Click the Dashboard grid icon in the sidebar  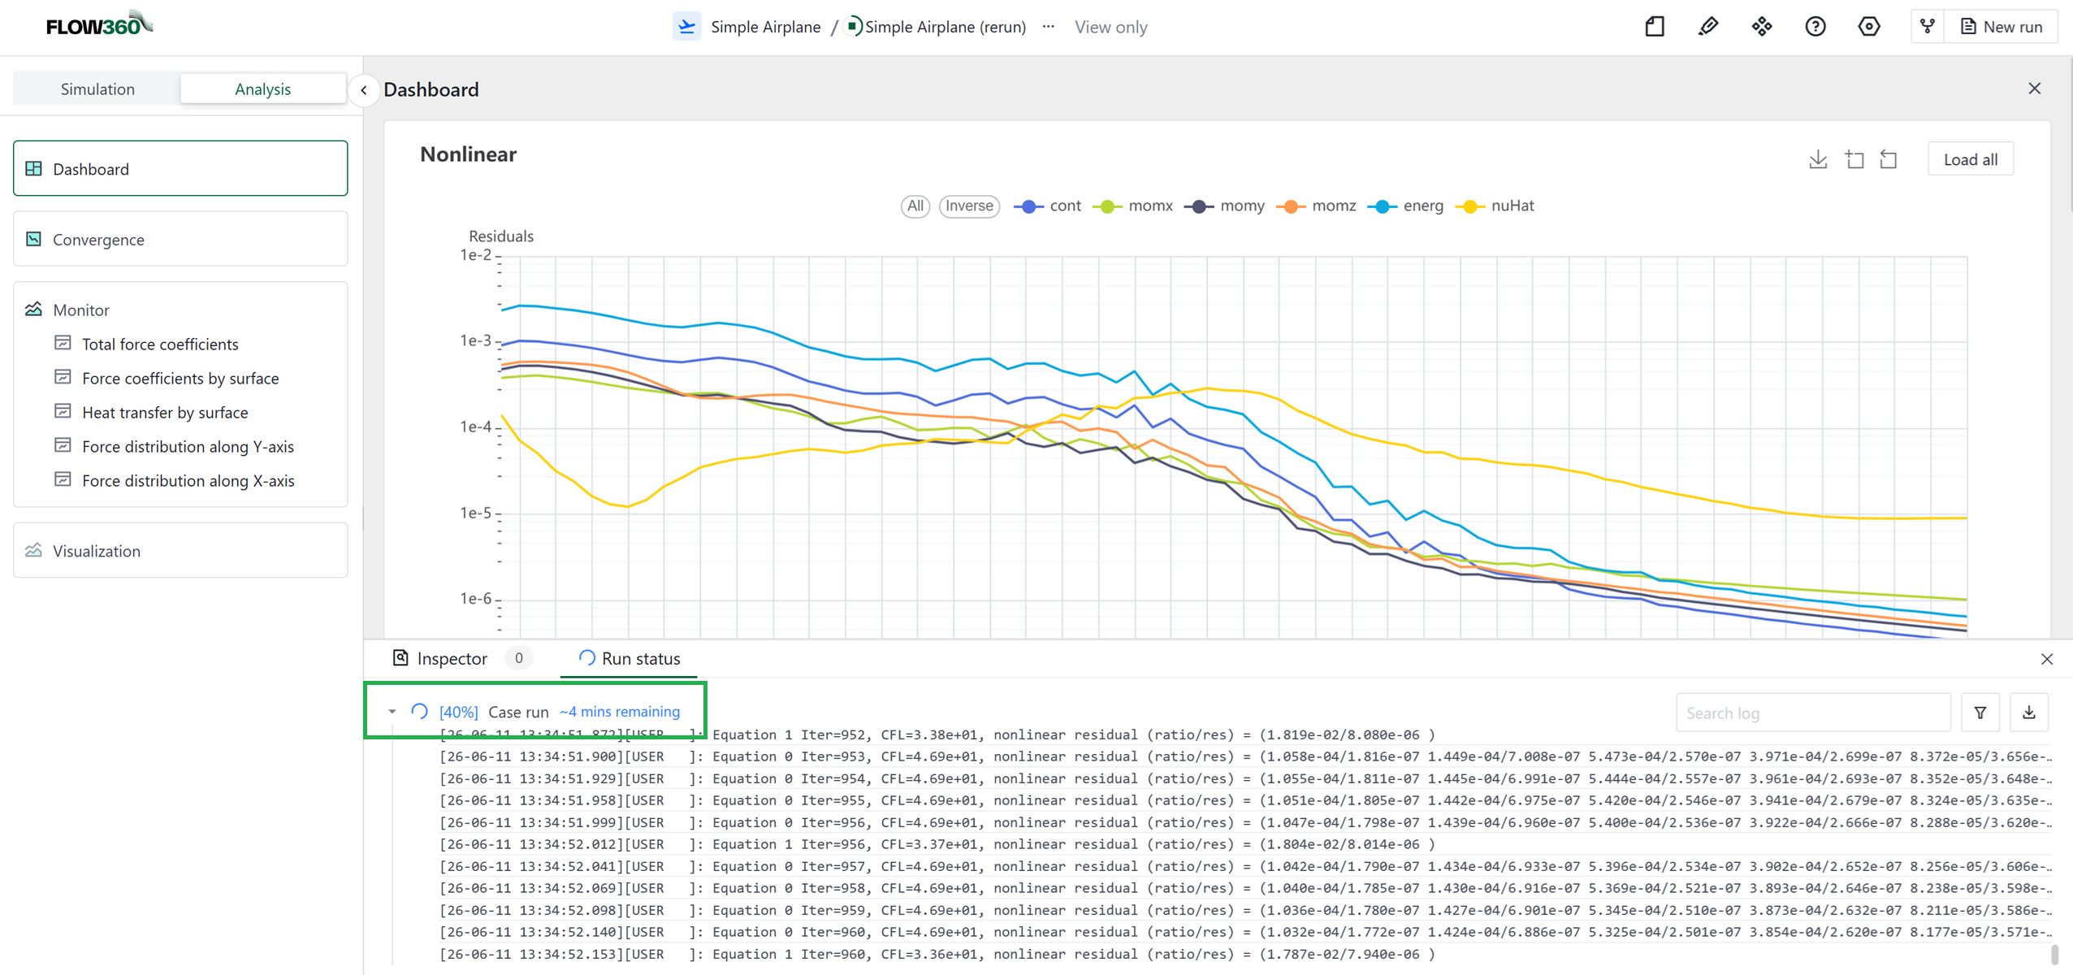click(x=33, y=168)
